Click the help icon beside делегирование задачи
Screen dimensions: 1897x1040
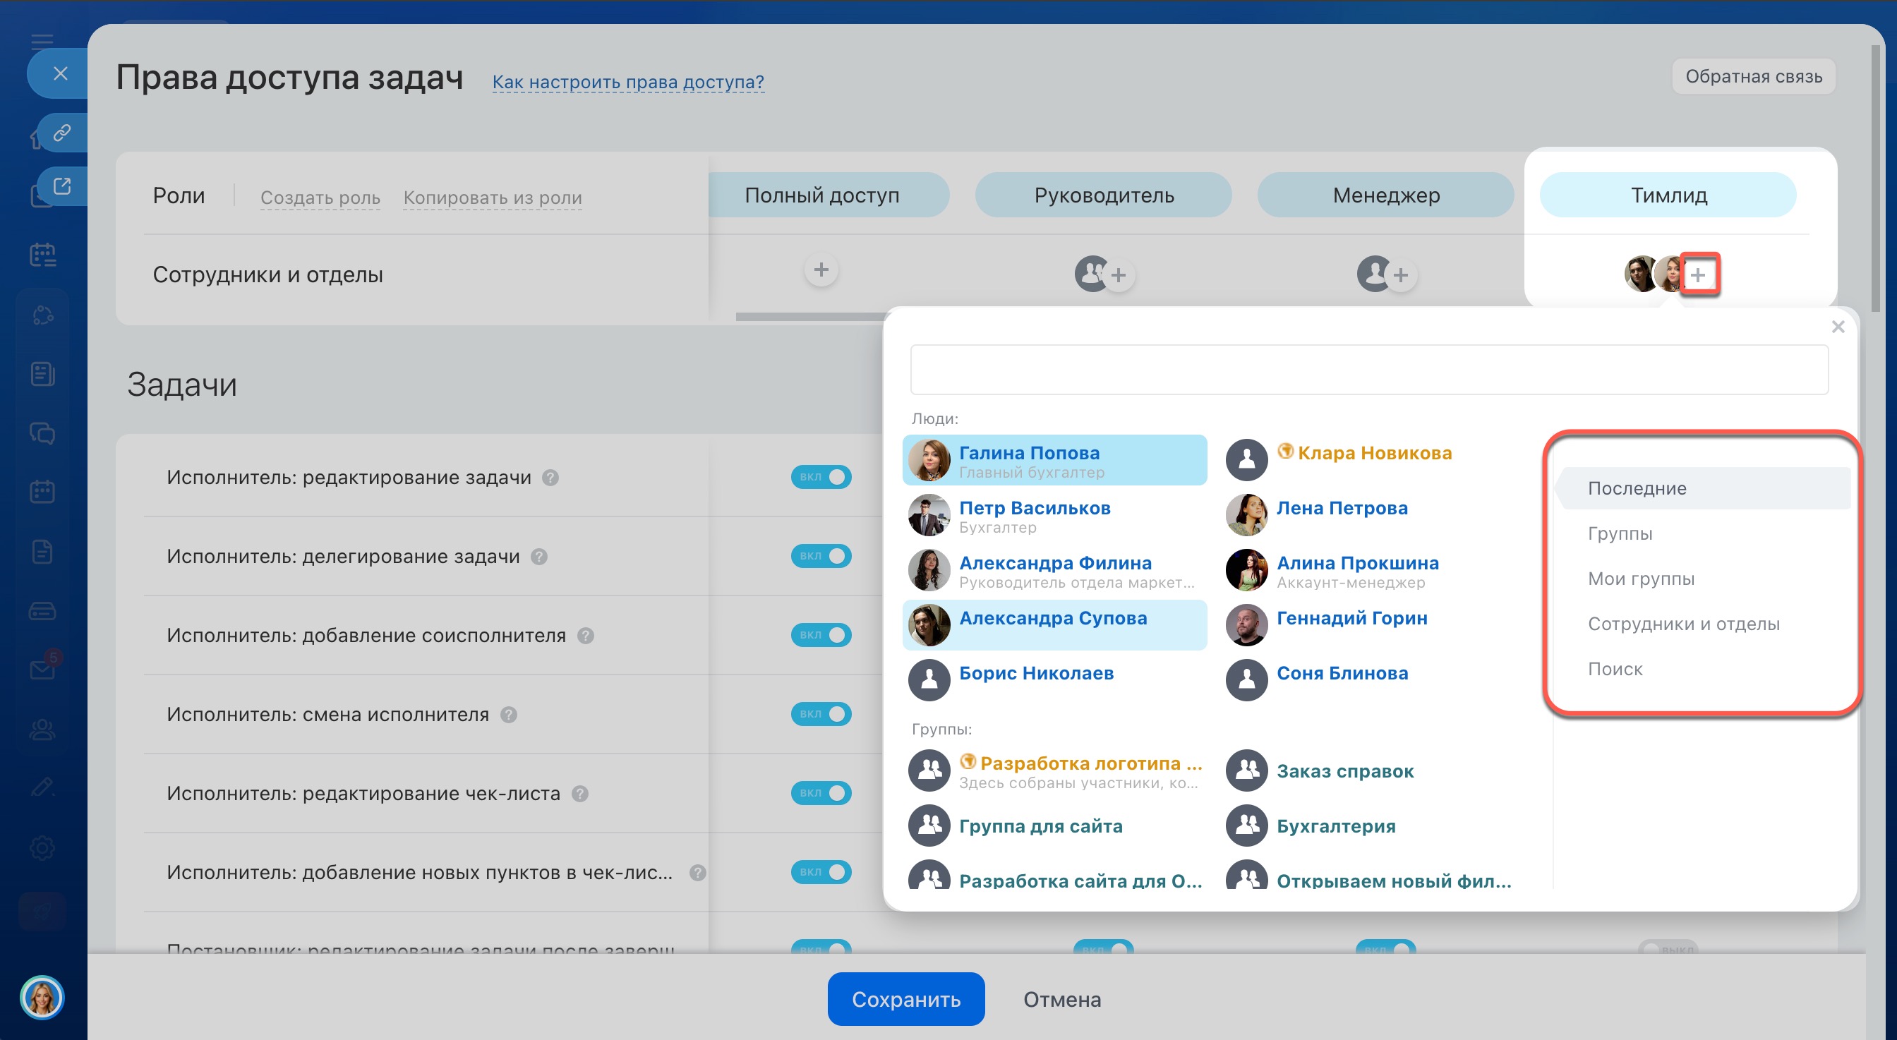[539, 557]
